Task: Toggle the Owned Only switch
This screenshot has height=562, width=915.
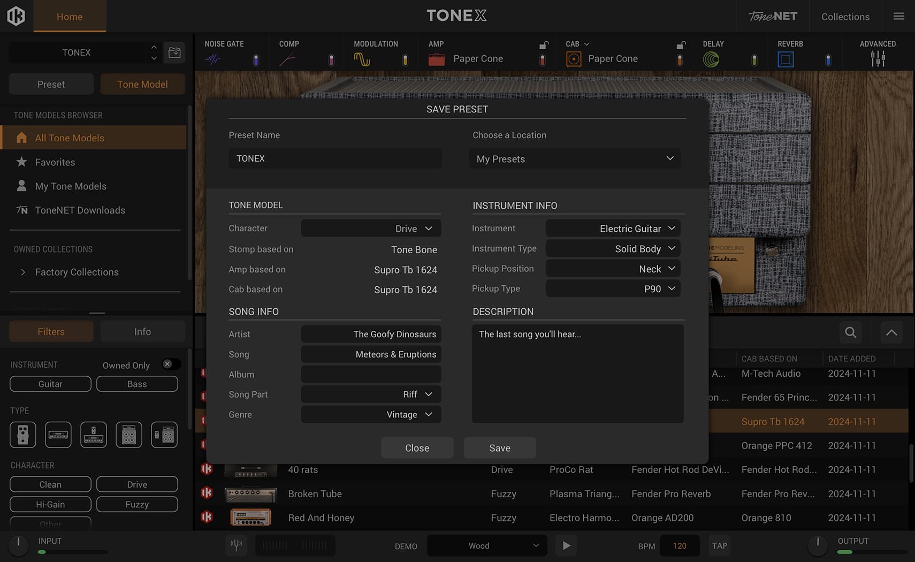Action: (171, 364)
